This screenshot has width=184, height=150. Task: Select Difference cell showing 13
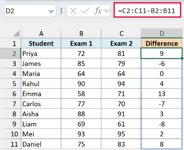pos(162,94)
